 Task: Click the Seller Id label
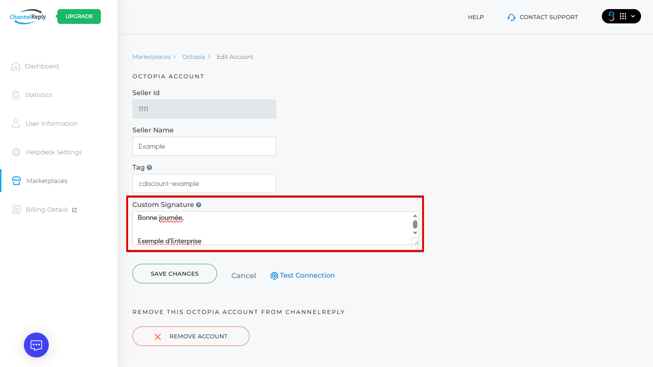pos(146,93)
